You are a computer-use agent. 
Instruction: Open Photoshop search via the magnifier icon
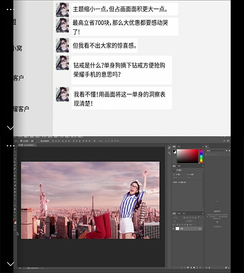[x=224, y=141]
